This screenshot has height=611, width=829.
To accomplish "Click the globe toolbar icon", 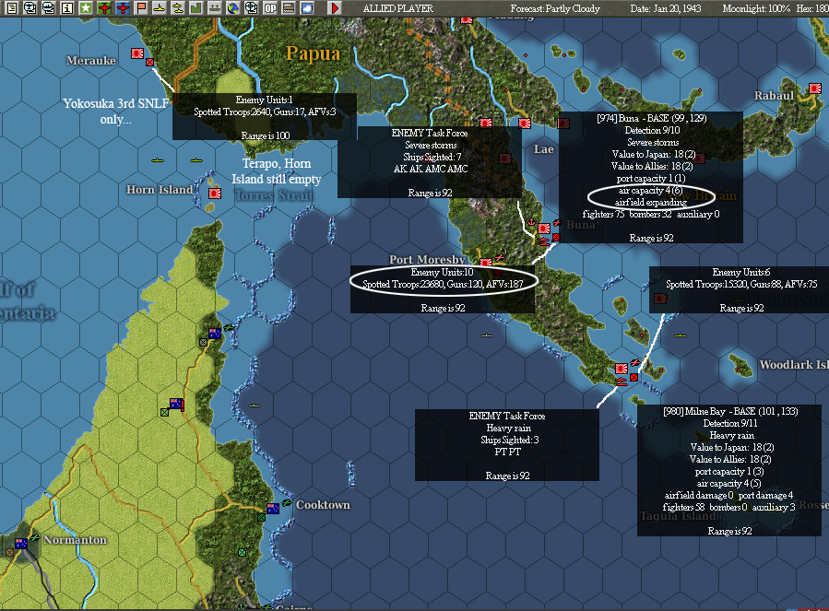I will 233,8.
